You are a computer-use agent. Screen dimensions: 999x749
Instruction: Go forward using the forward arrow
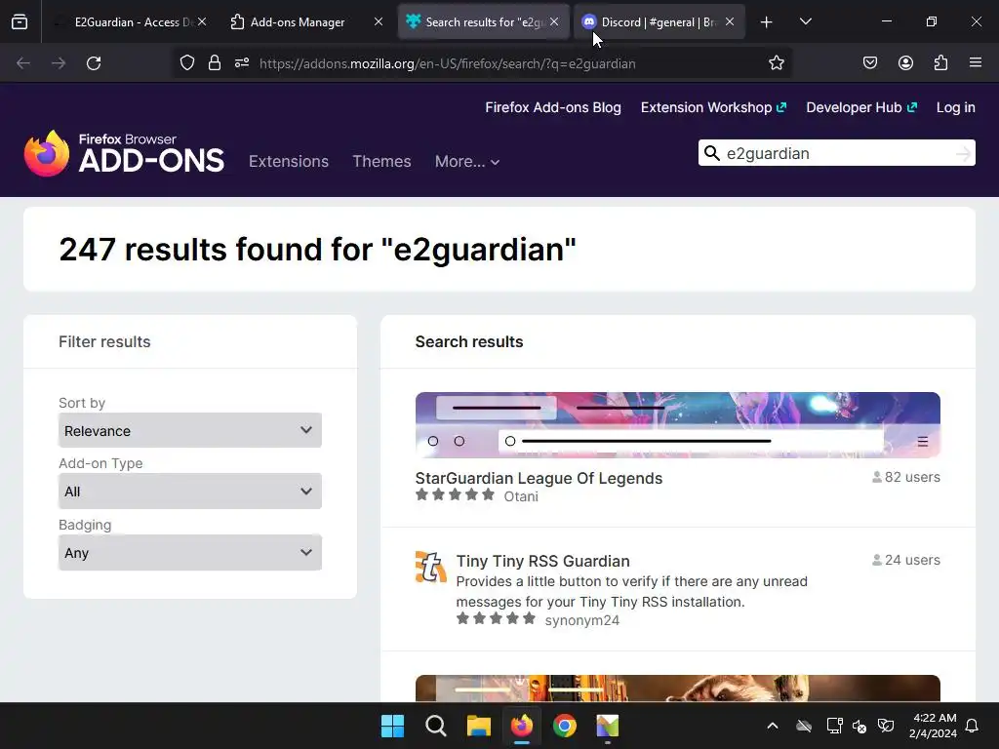[x=59, y=63]
